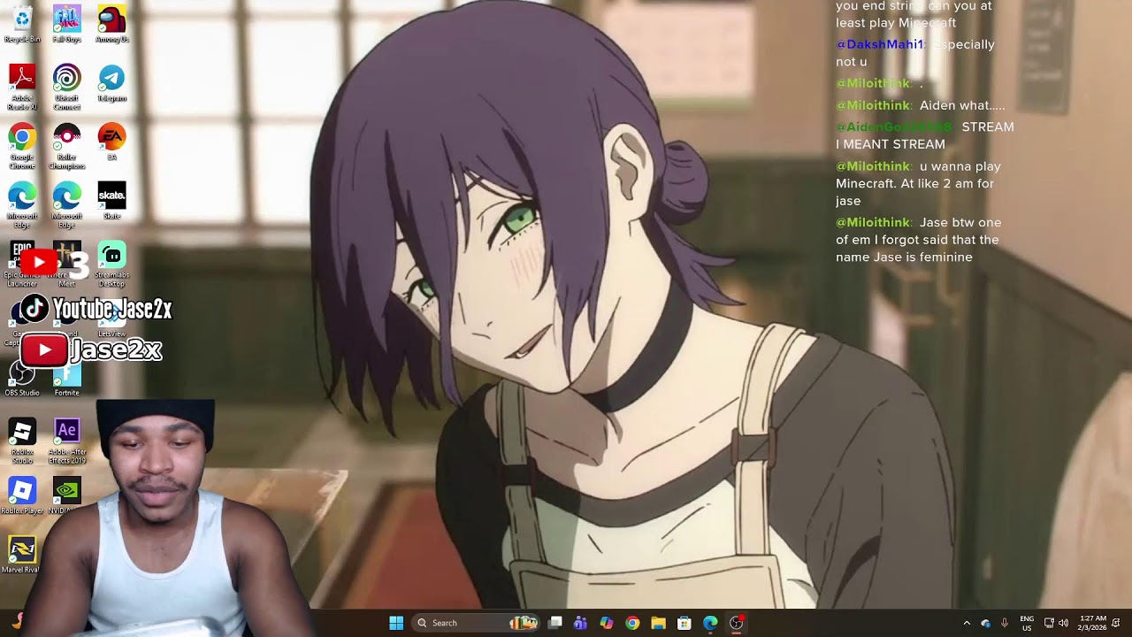Open Copilot from the taskbar
This screenshot has width=1132, height=637.
click(x=606, y=623)
